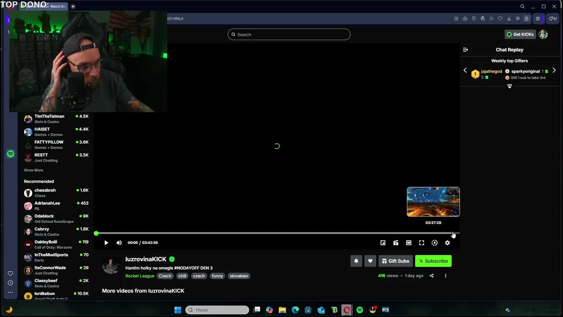Screen dimensions: 563x317
Task: Open Opera extensions cube icon
Action: click(537, 18)
